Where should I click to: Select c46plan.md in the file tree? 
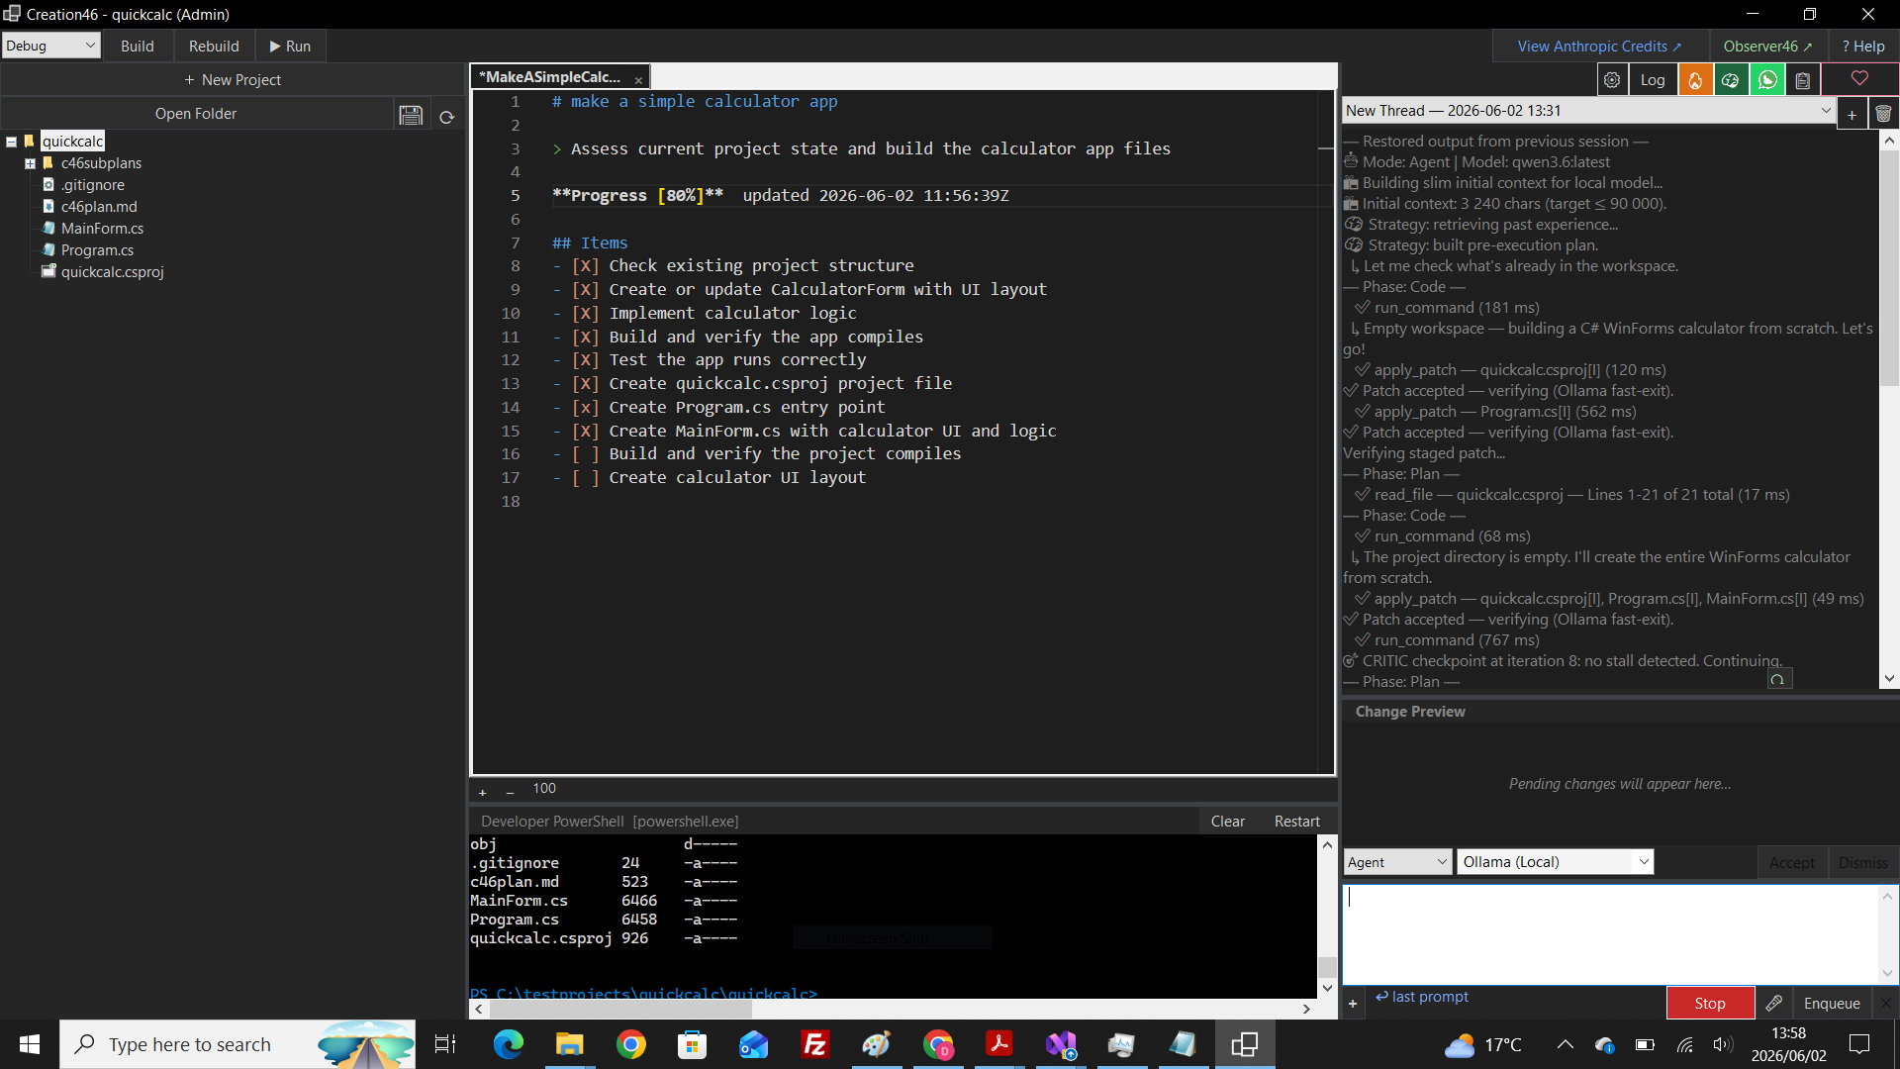pyautogui.click(x=99, y=207)
